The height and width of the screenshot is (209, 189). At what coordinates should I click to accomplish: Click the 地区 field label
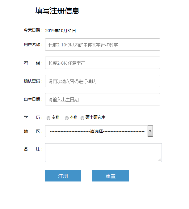[x=33, y=131]
